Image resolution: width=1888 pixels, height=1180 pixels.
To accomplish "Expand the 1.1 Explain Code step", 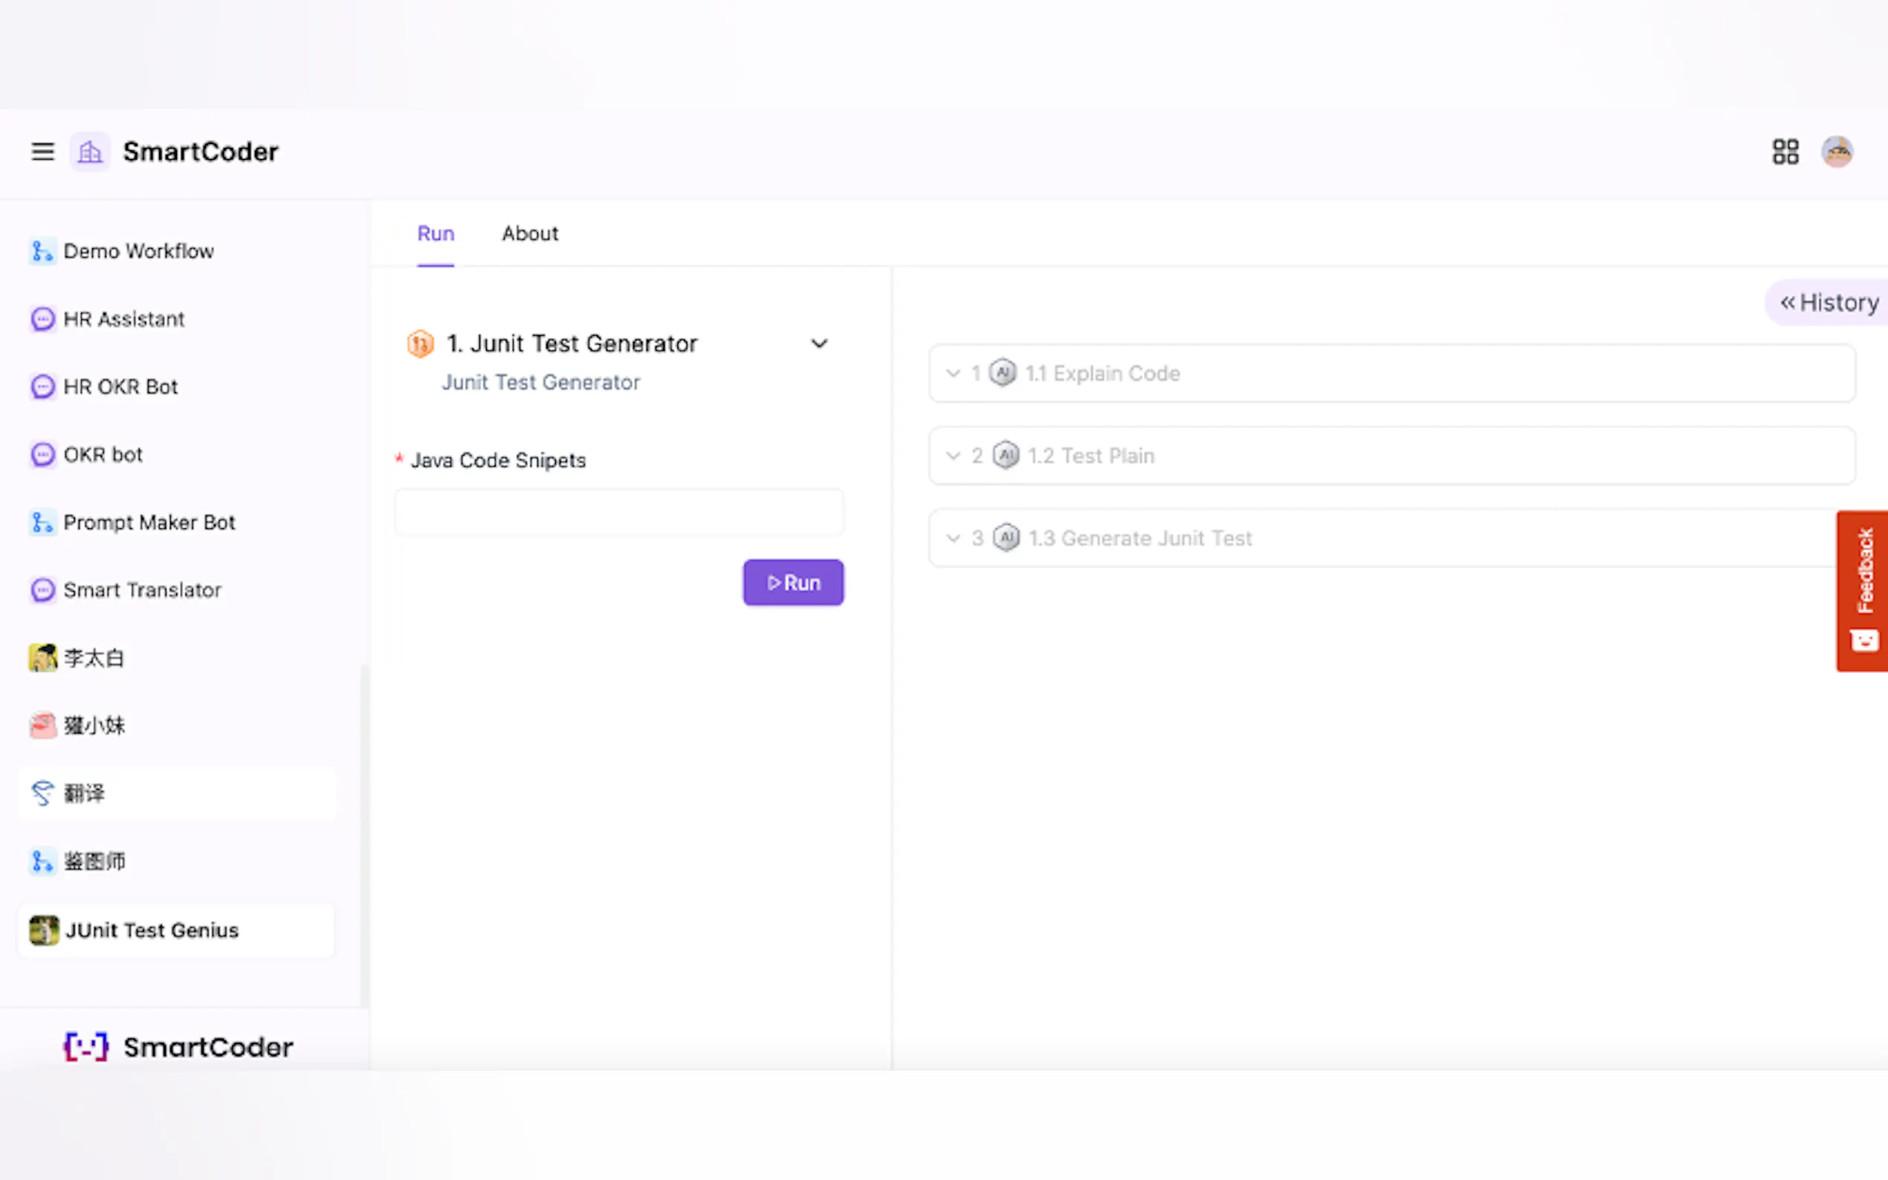I will pos(952,374).
